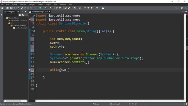The width and height of the screenshot is (188, 106).
Task: Click the toolbar search magnifier icon
Action: tap(176, 8)
